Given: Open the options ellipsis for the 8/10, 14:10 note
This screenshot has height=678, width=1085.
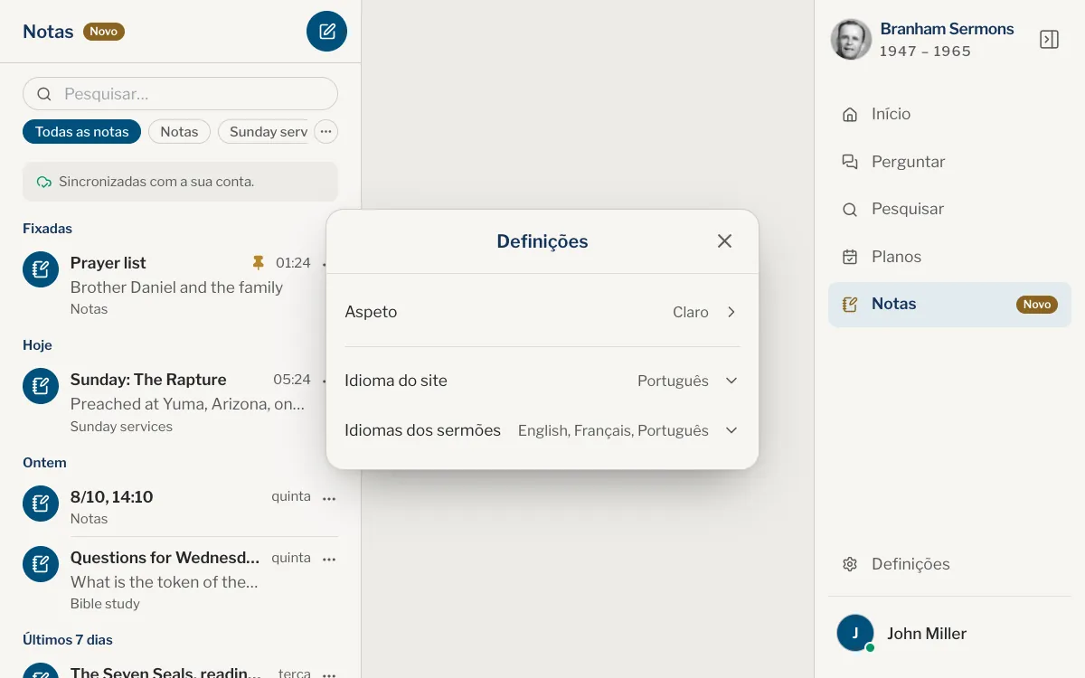Looking at the screenshot, I should (329, 498).
